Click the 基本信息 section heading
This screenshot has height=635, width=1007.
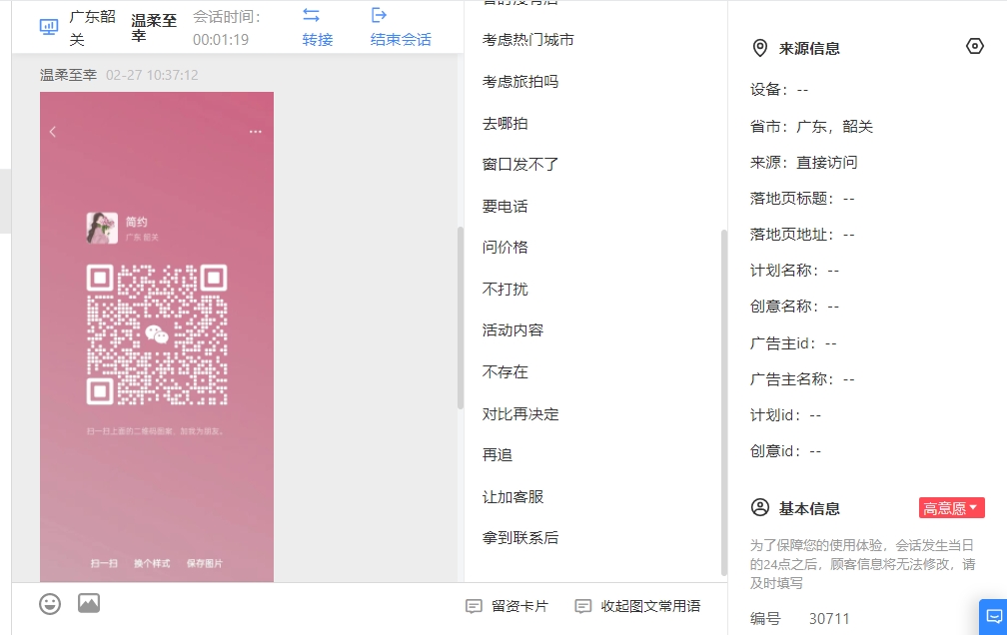coord(809,508)
